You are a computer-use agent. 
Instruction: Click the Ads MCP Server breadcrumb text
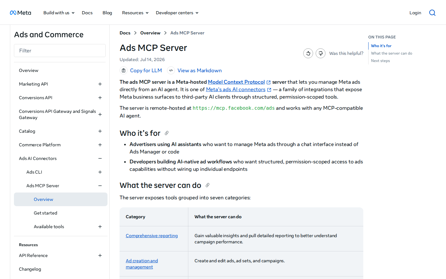(x=187, y=33)
